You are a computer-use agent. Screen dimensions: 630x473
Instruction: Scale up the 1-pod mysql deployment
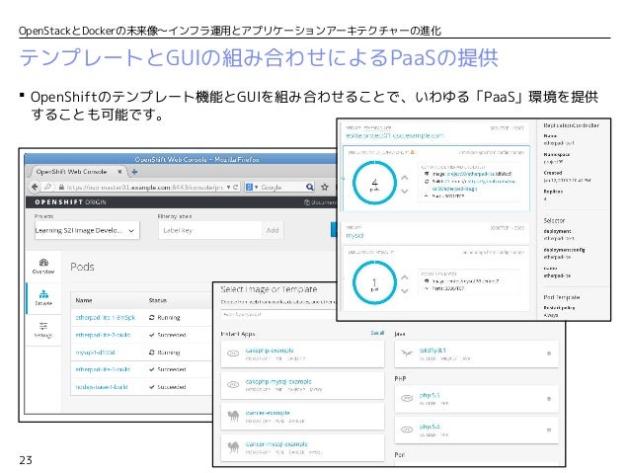pyautogui.click(x=405, y=277)
